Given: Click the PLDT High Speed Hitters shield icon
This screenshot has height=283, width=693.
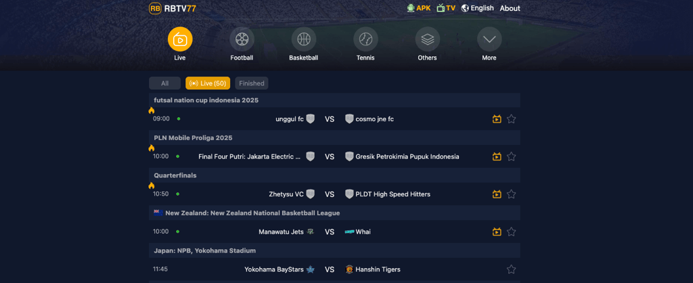Looking at the screenshot, I should pyautogui.click(x=349, y=194).
